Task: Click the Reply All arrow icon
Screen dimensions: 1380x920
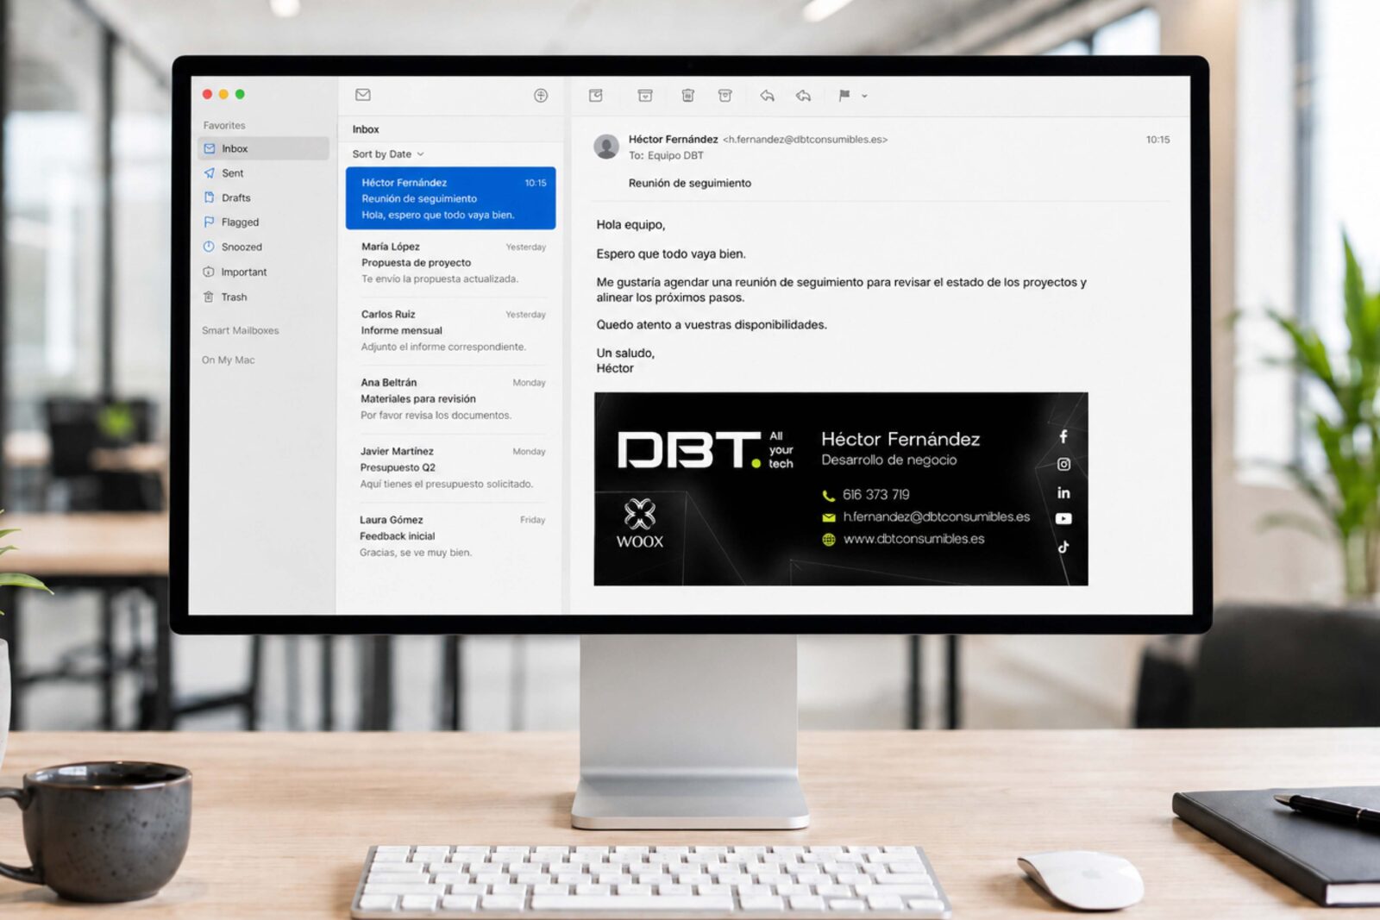Action: point(803,96)
